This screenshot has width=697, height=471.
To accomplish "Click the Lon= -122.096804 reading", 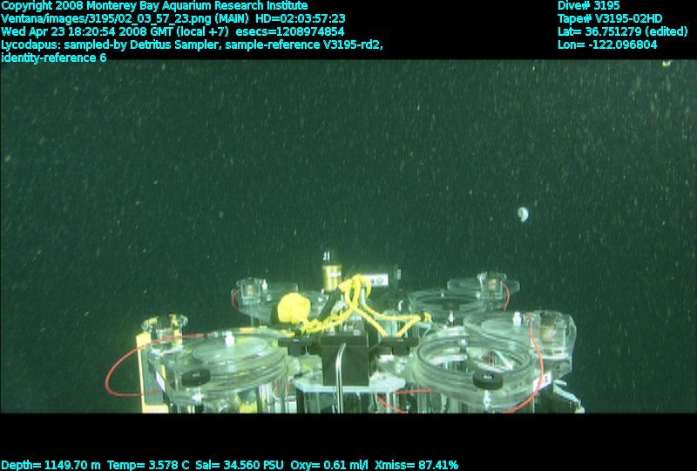I will (607, 44).
